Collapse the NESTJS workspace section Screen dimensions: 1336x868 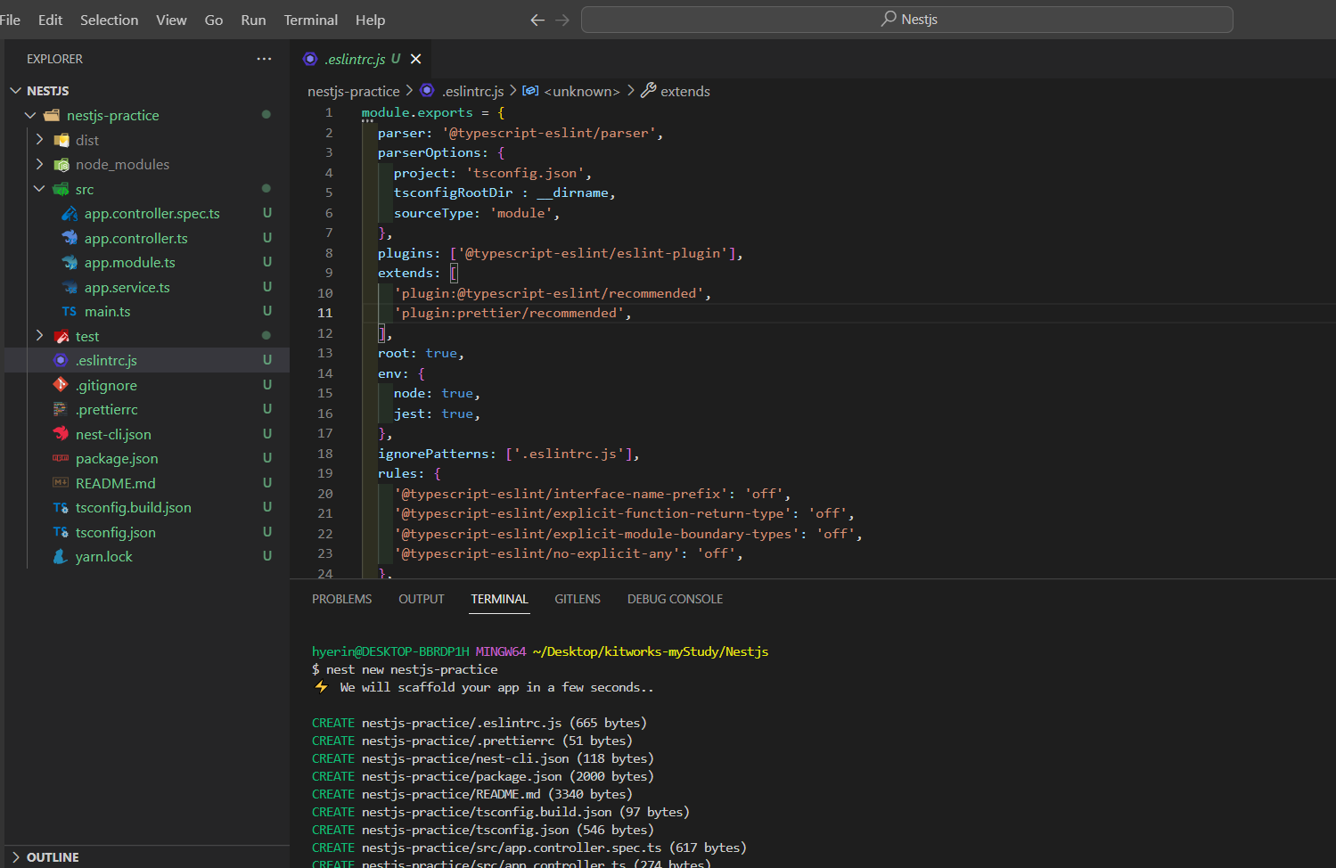point(15,91)
